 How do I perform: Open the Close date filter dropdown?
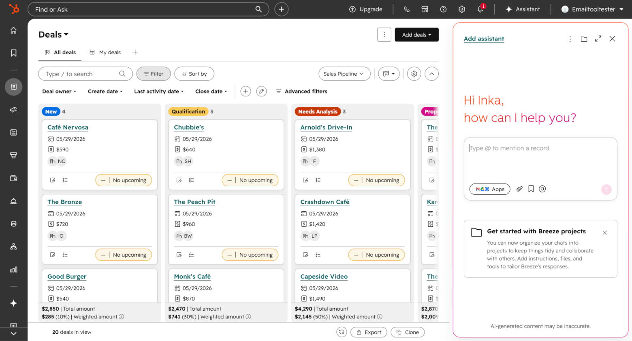(211, 92)
